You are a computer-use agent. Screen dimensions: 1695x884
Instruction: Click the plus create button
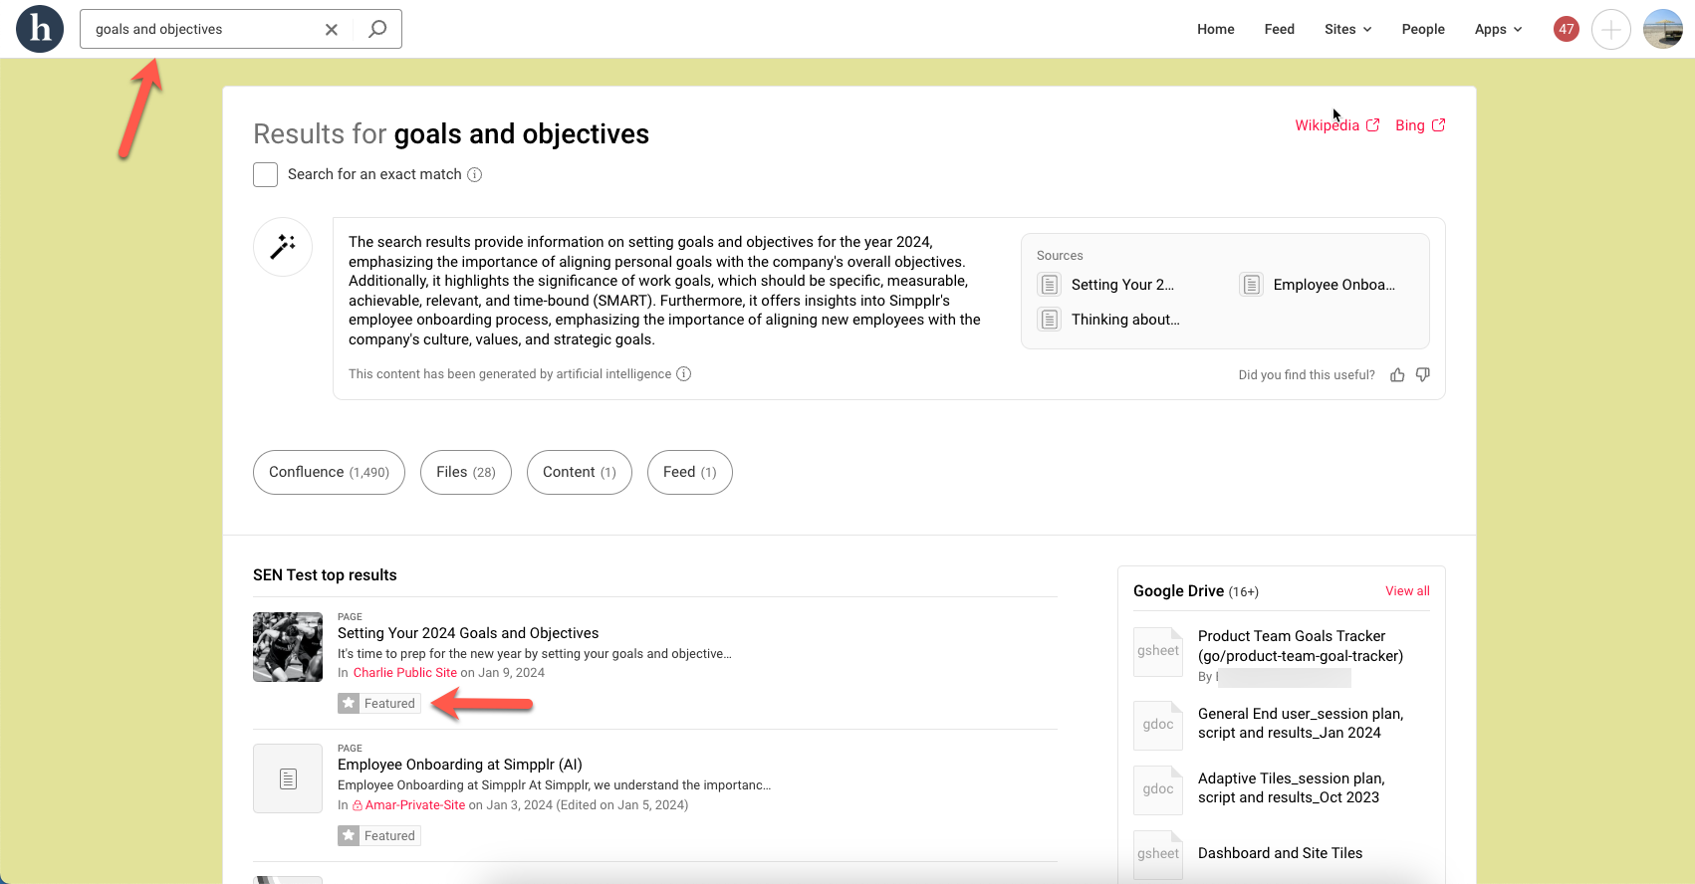click(1610, 29)
